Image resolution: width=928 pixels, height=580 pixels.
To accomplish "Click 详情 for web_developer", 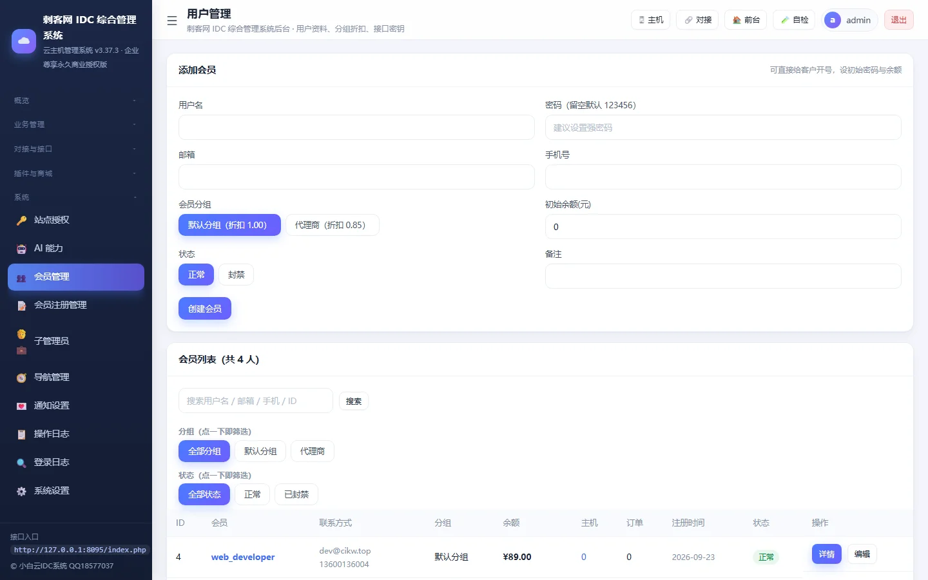I will click(827, 554).
